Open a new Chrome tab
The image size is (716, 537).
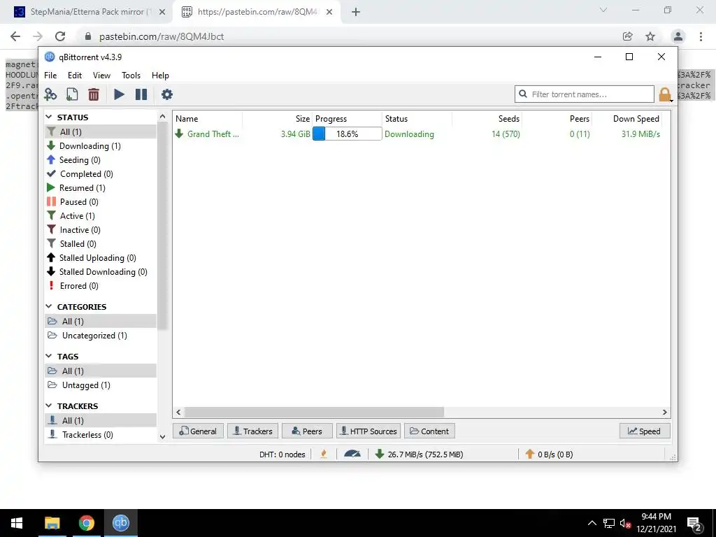pos(356,12)
